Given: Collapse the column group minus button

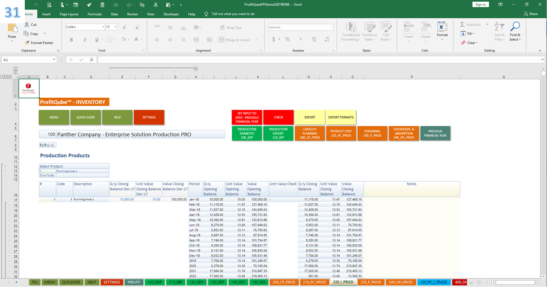Looking at the screenshot, I should point(196,68).
